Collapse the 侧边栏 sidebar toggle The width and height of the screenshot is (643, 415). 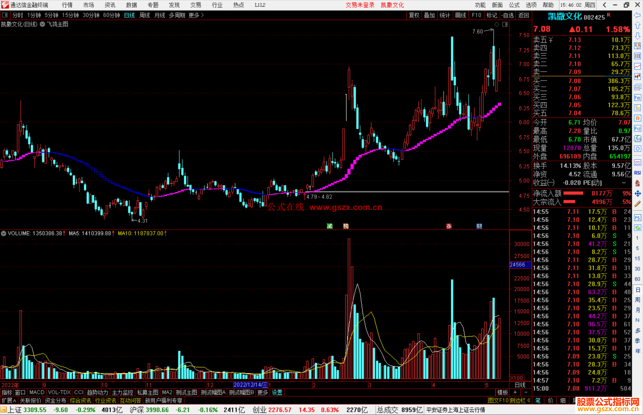click(520, 400)
